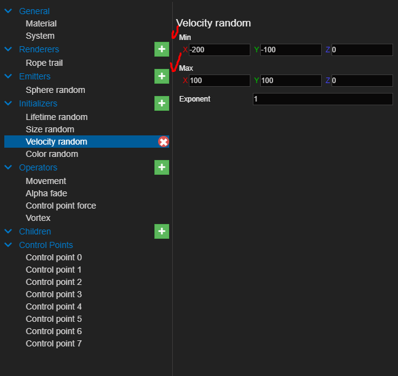
Task: Select Rope trail renderer
Action: tap(44, 63)
